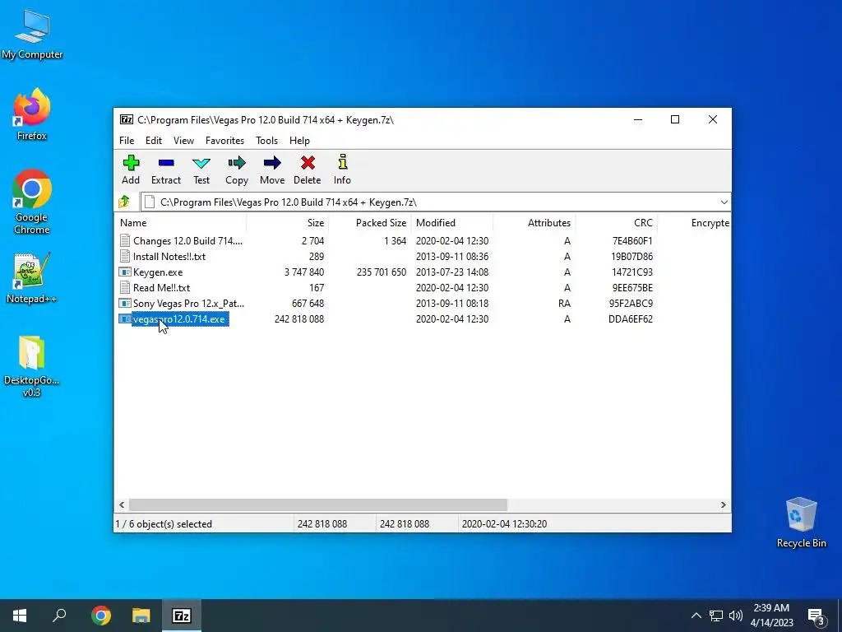
Task: Click status bar date 2020-02-04 12:30:20
Action: pos(504,523)
